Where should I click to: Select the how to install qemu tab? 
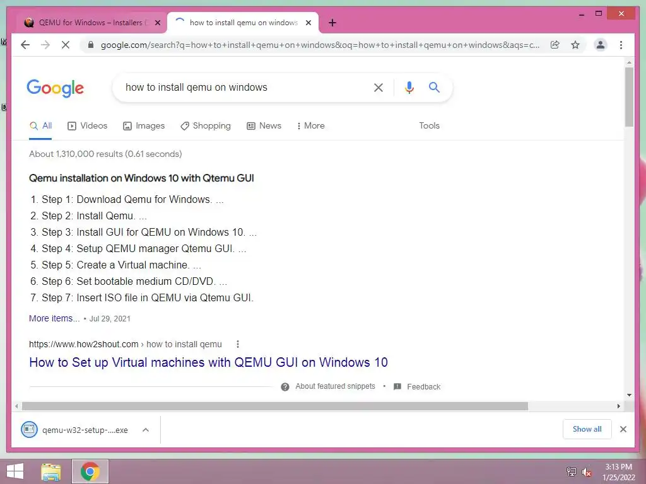click(244, 23)
